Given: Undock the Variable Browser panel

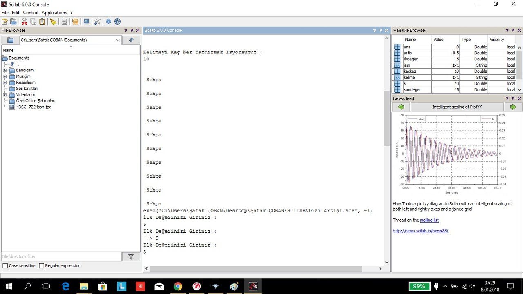Looking at the screenshot, I should [x=513, y=31].
